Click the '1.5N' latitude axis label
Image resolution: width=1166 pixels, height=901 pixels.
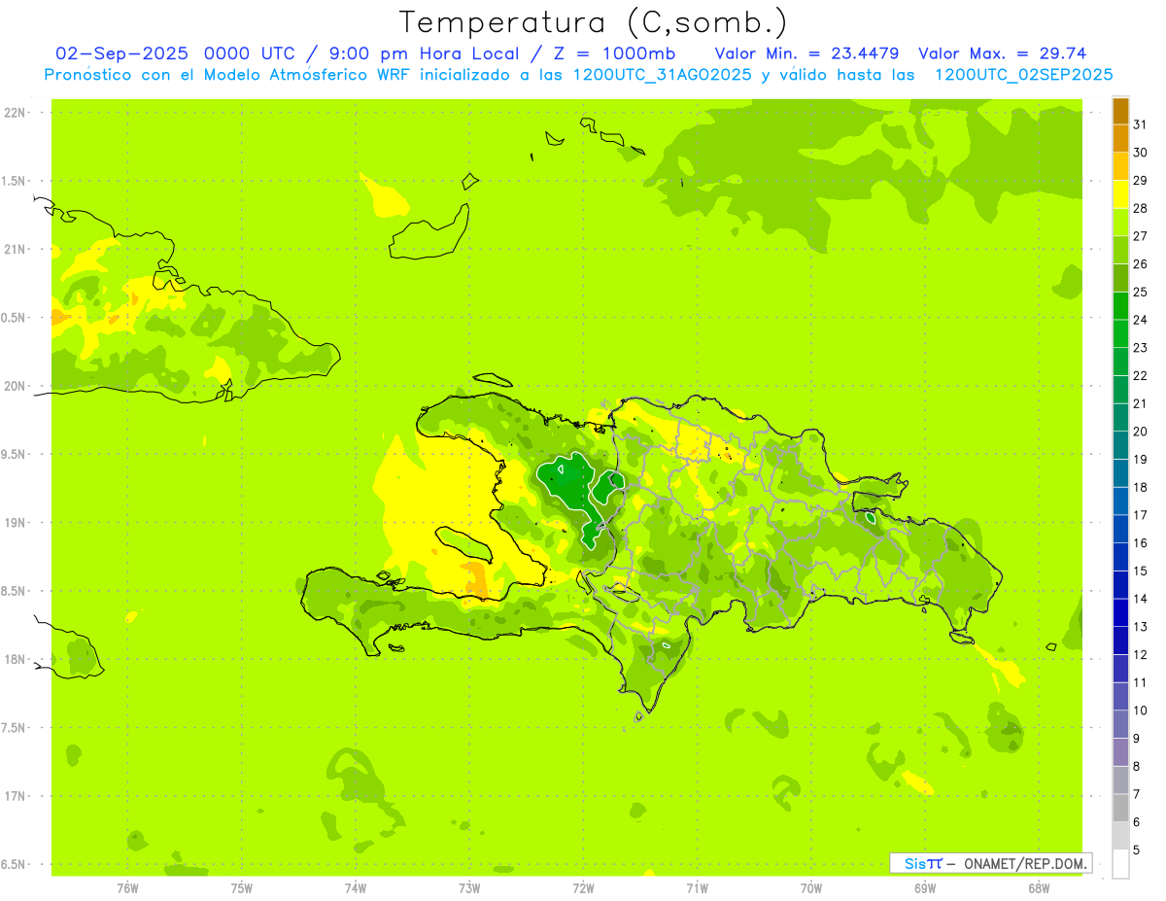click(x=16, y=182)
